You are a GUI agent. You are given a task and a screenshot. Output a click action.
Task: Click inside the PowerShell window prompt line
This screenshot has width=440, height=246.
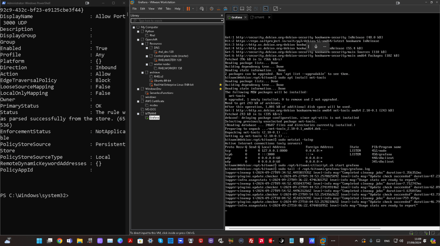pos(34,195)
